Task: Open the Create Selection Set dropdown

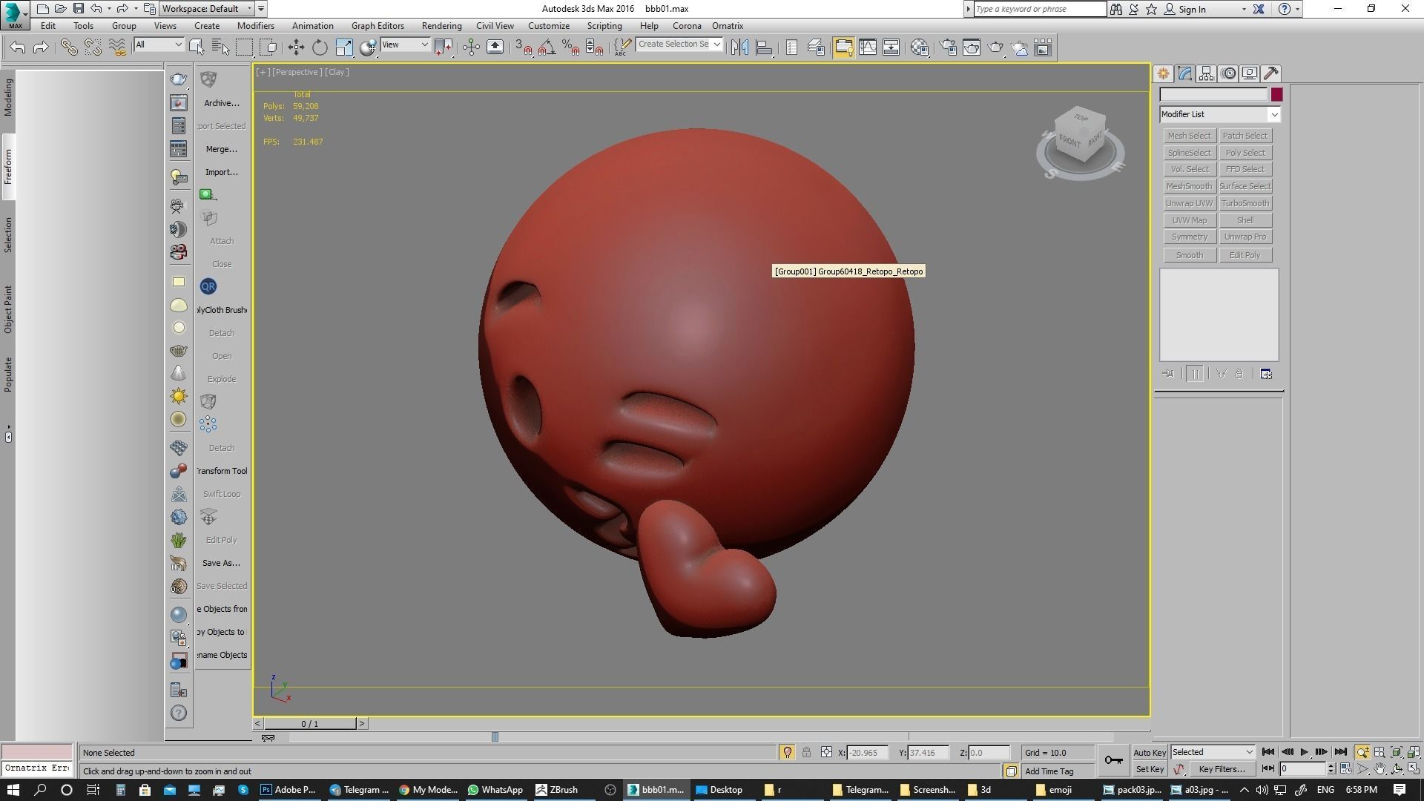Action: click(679, 44)
